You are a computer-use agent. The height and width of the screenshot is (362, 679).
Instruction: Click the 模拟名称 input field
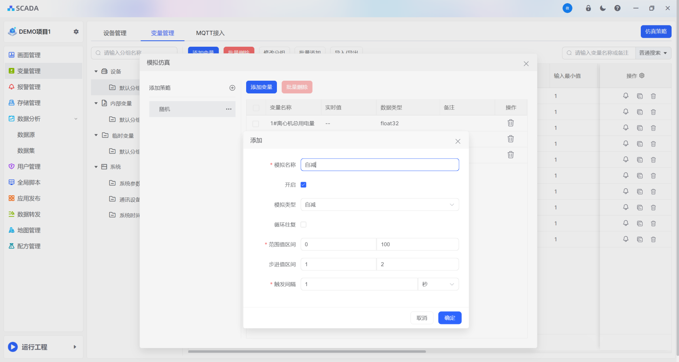pos(379,165)
